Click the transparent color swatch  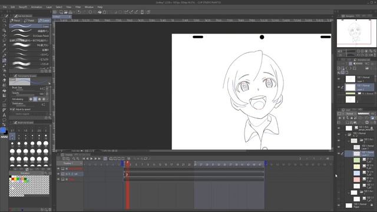pyautogui.click(x=4, y=137)
